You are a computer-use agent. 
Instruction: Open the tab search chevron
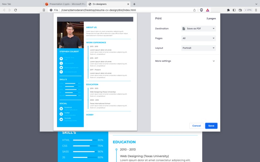coord(256,4)
